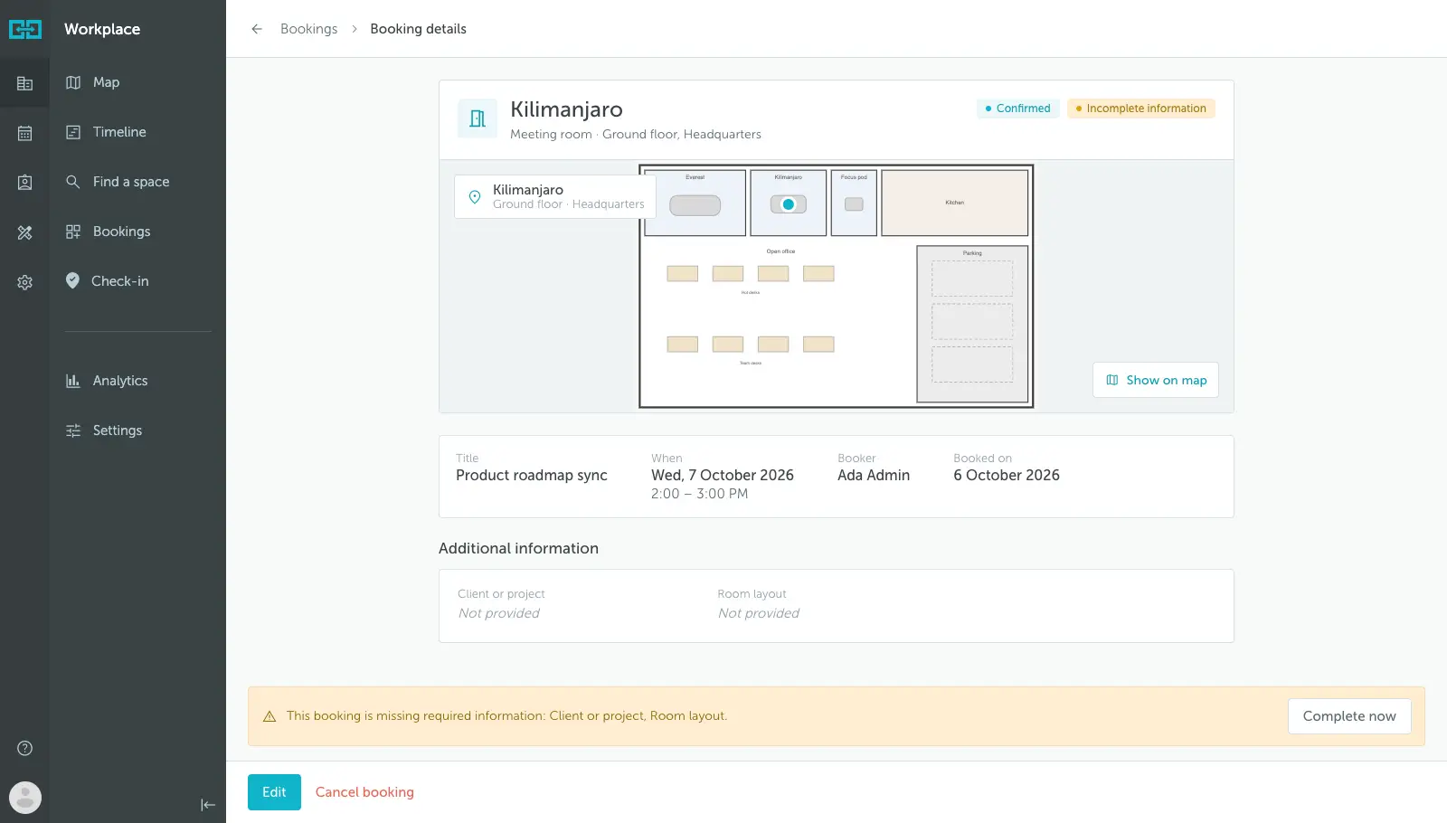Click the 'Wed, 7 October 2026' date text

pyautogui.click(x=723, y=476)
